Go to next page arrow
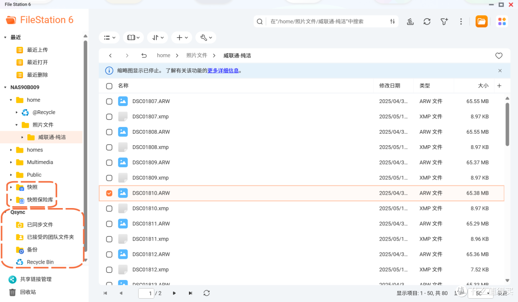The image size is (518, 302). (x=174, y=293)
